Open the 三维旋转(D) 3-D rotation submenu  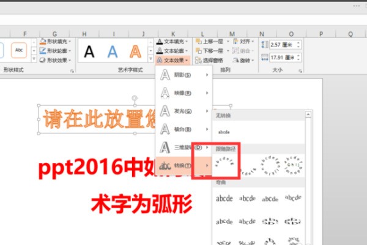click(x=184, y=148)
